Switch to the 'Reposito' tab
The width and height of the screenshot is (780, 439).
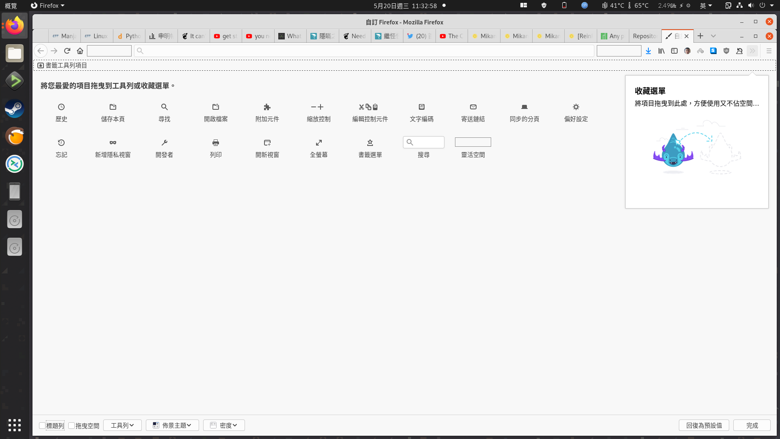pyautogui.click(x=645, y=36)
